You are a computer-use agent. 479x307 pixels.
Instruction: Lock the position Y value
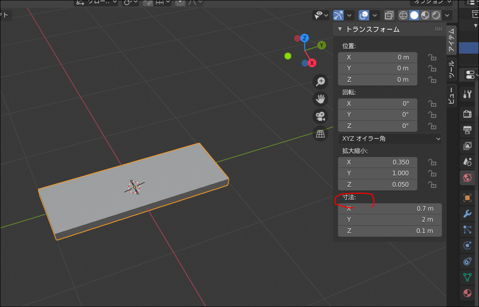(432, 69)
